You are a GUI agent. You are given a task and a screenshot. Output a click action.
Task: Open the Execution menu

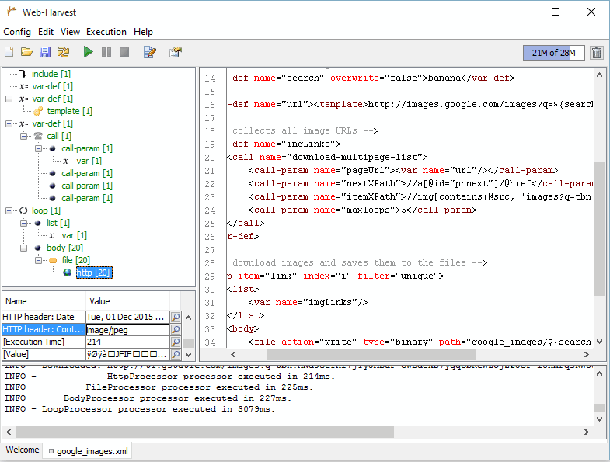[x=106, y=32]
